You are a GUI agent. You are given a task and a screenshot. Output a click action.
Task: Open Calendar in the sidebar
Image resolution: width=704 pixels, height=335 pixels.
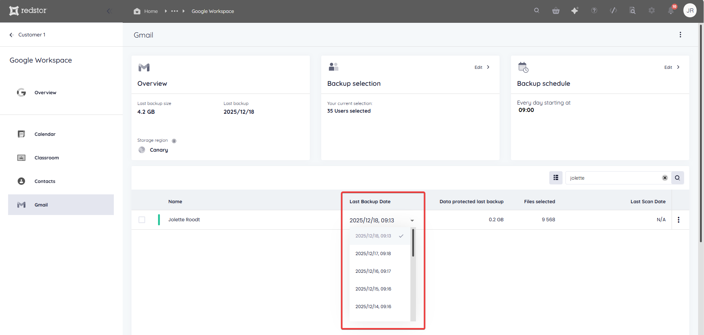[61, 134]
